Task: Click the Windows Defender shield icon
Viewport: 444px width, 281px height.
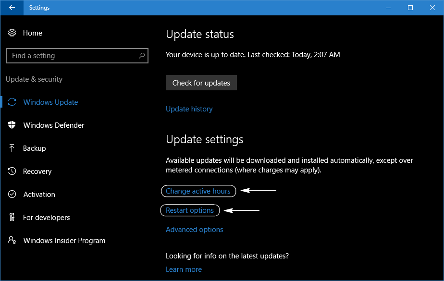Action: pos(12,125)
